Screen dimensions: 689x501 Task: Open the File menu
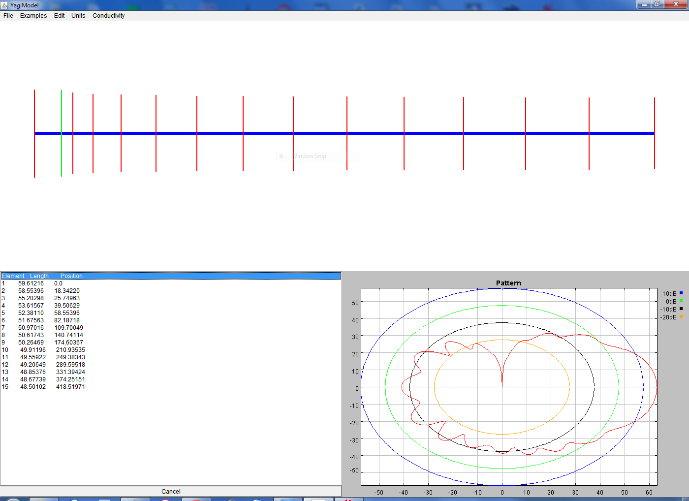click(x=8, y=16)
